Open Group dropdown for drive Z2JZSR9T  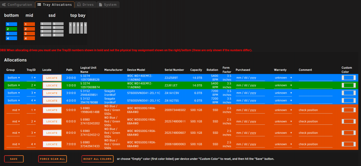pyautogui.click(x=13, y=78)
